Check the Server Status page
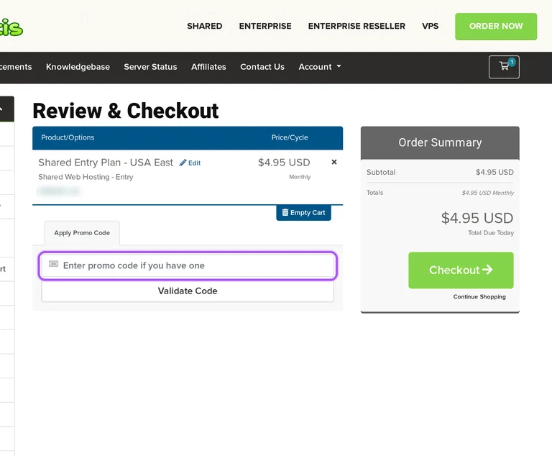 coord(150,67)
